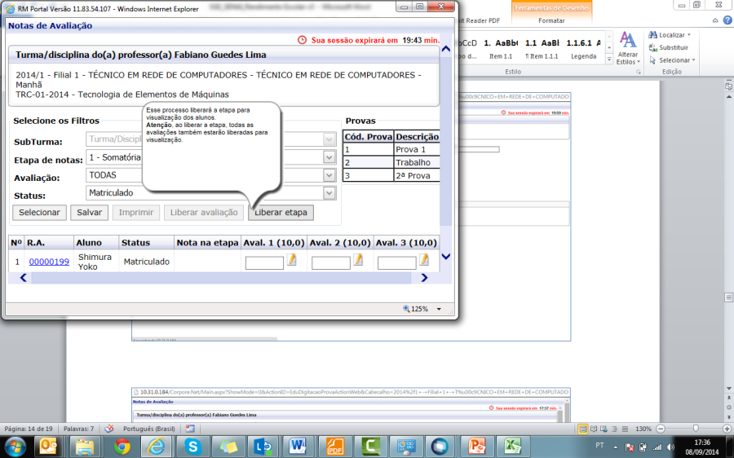The image size is (734, 458).
Task: Click the edit note icon under Aval. 2
Action: click(358, 260)
